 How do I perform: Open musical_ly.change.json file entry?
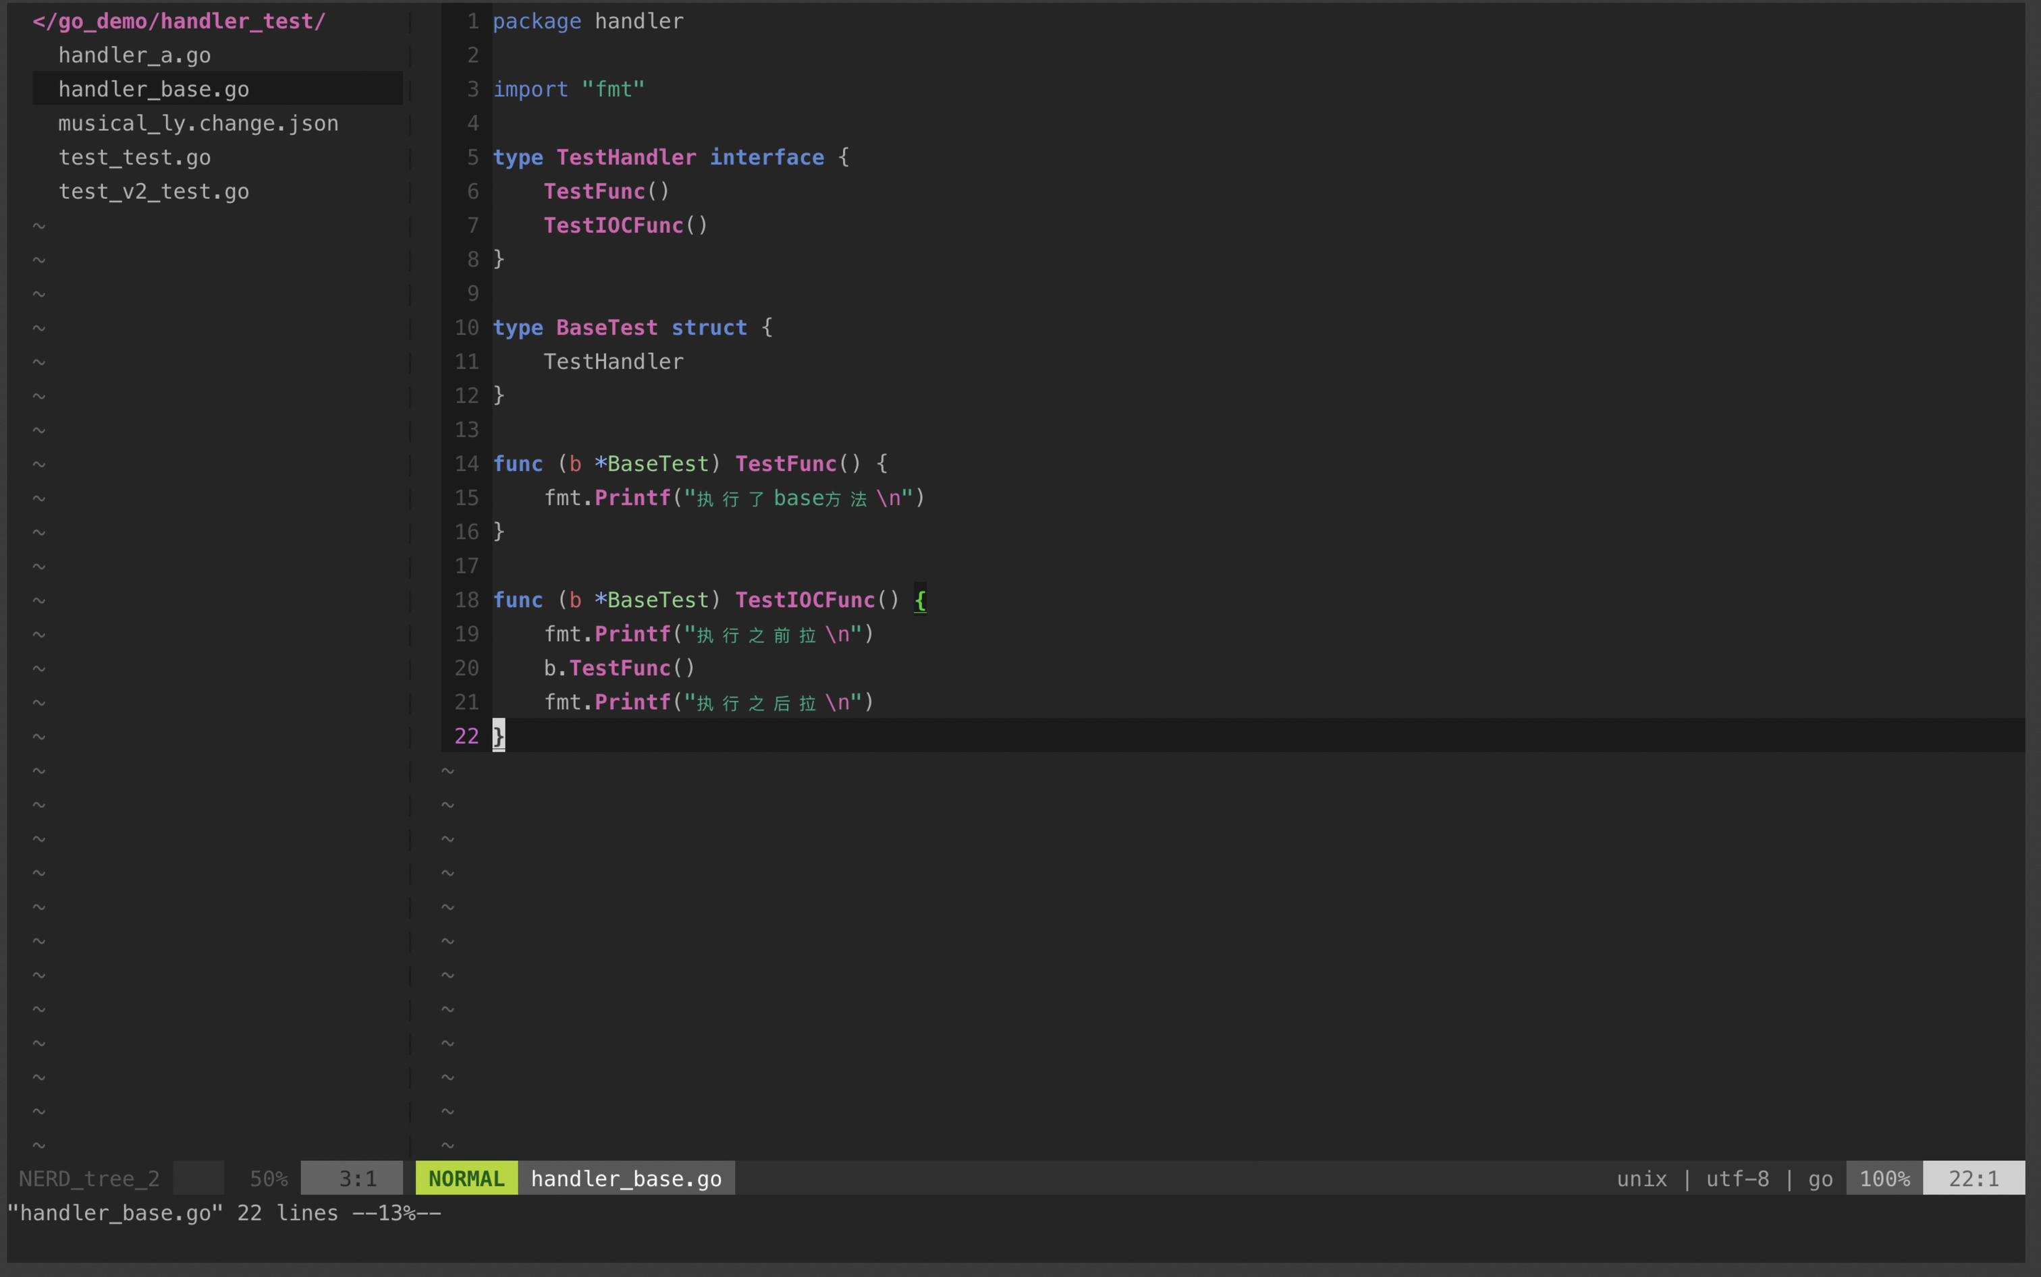(x=198, y=124)
